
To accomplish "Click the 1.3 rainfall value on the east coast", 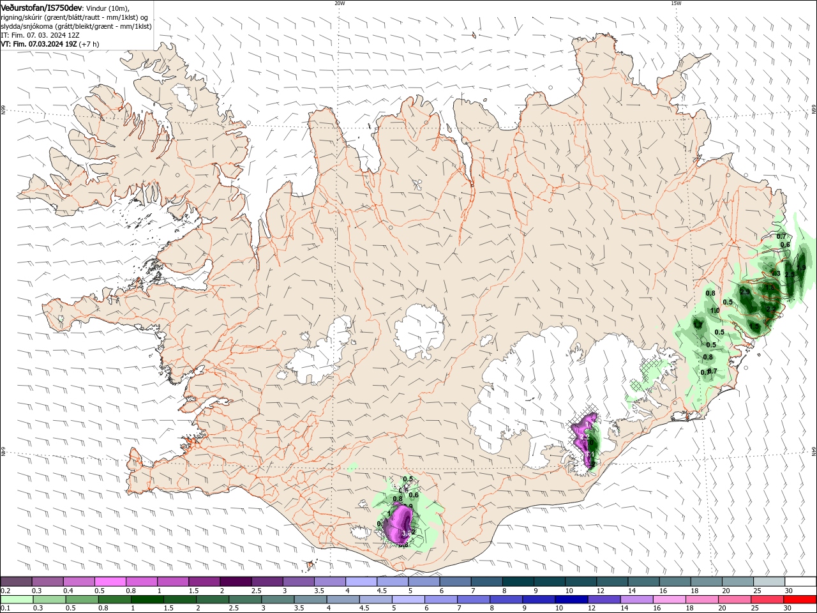I will coord(776,273).
